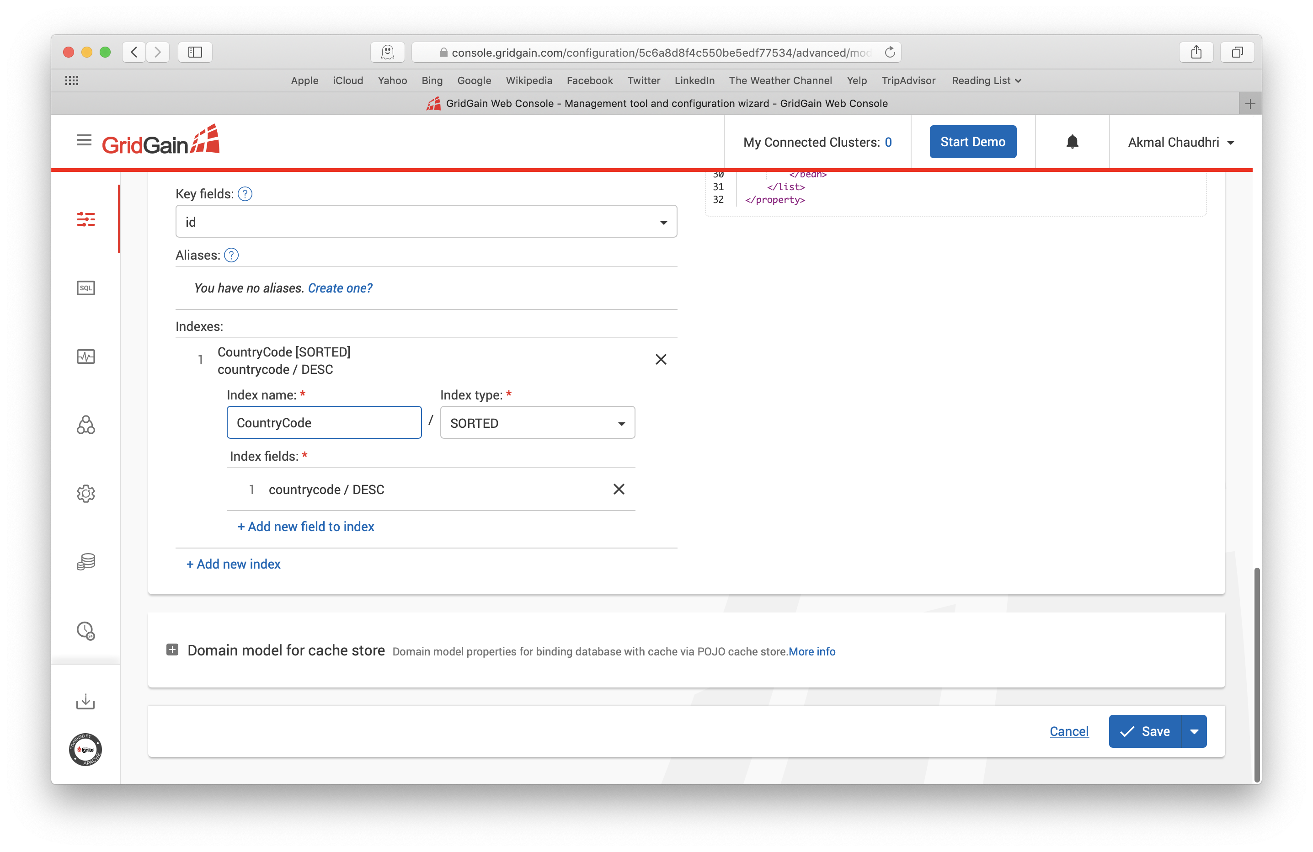Open the Key fields dropdown
The image size is (1313, 852).
pyautogui.click(x=426, y=222)
